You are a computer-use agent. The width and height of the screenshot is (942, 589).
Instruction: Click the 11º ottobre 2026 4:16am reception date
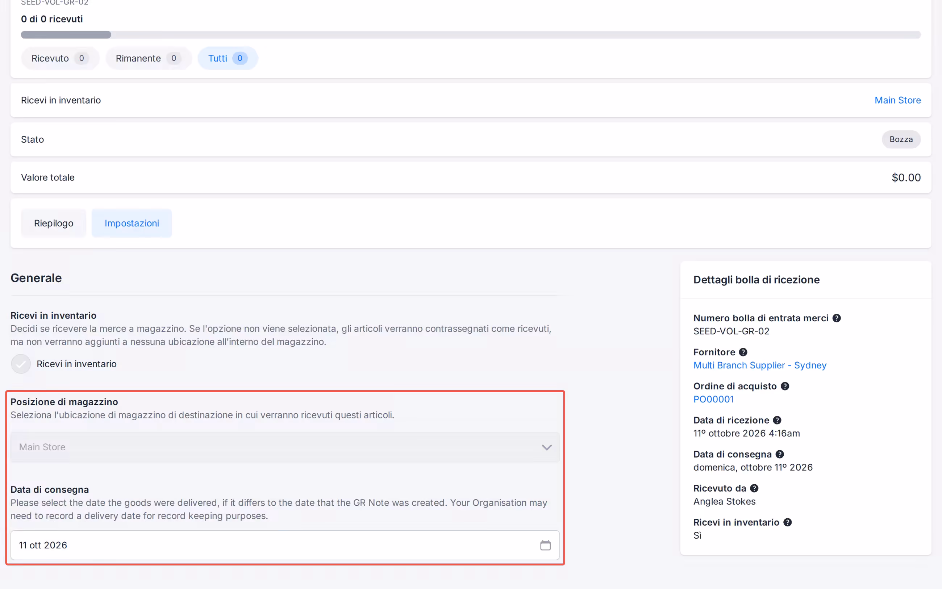746,433
